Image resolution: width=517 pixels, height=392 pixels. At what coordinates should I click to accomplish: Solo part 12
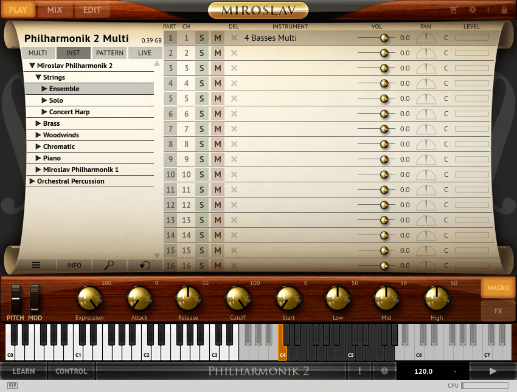pos(201,205)
